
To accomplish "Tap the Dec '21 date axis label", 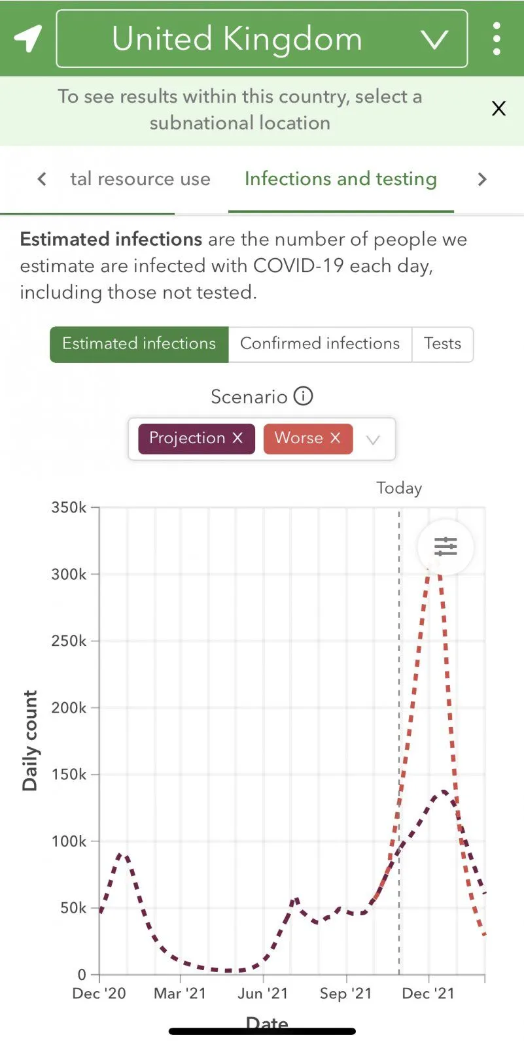I will pos(428,994).
